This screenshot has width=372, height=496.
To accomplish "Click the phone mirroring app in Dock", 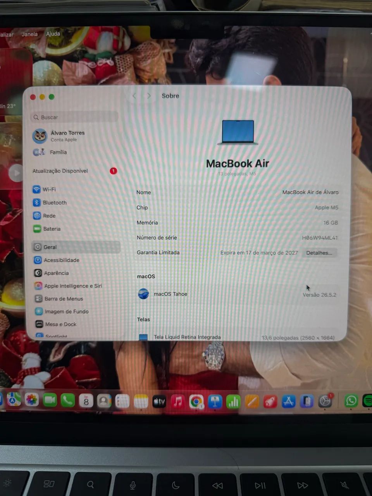I will pos(307,401).
